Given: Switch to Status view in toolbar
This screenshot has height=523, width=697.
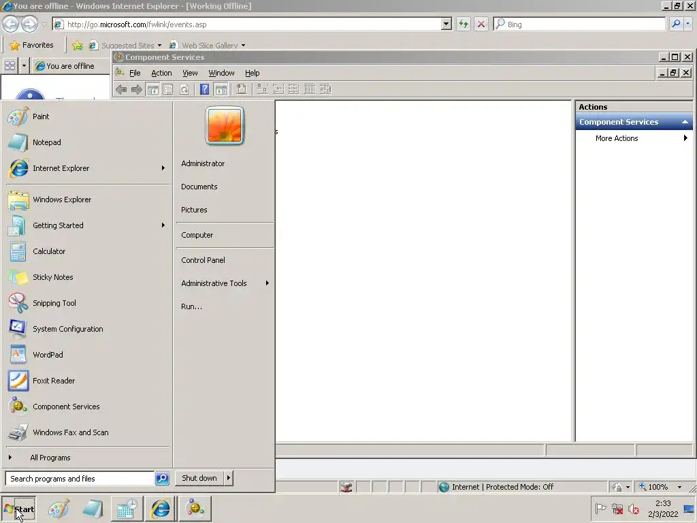Looking at the screenshot, I should click(325, 89).
